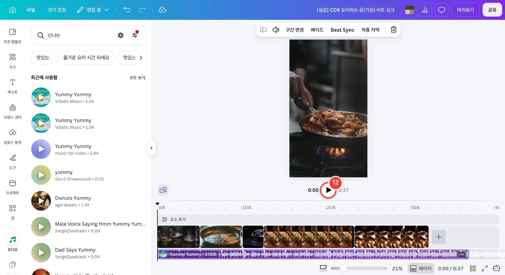Open the 프로젝트 folder panel

tap(13, 187)
